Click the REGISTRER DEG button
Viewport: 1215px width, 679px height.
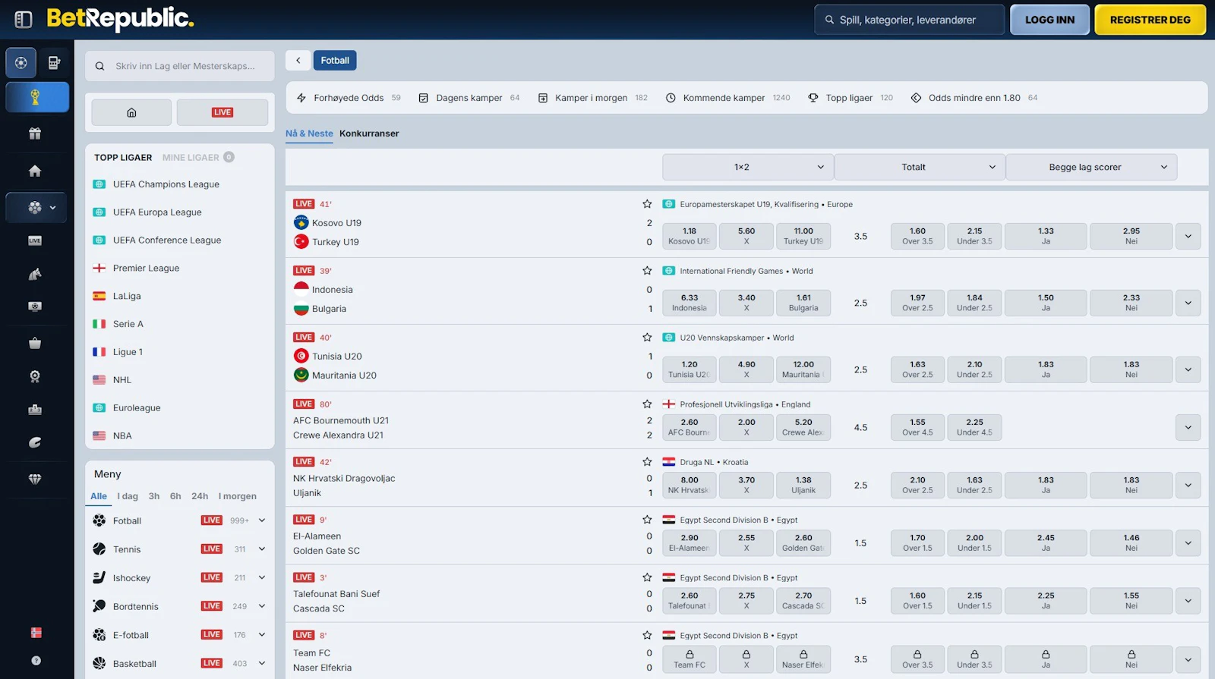coord(1150,20)
